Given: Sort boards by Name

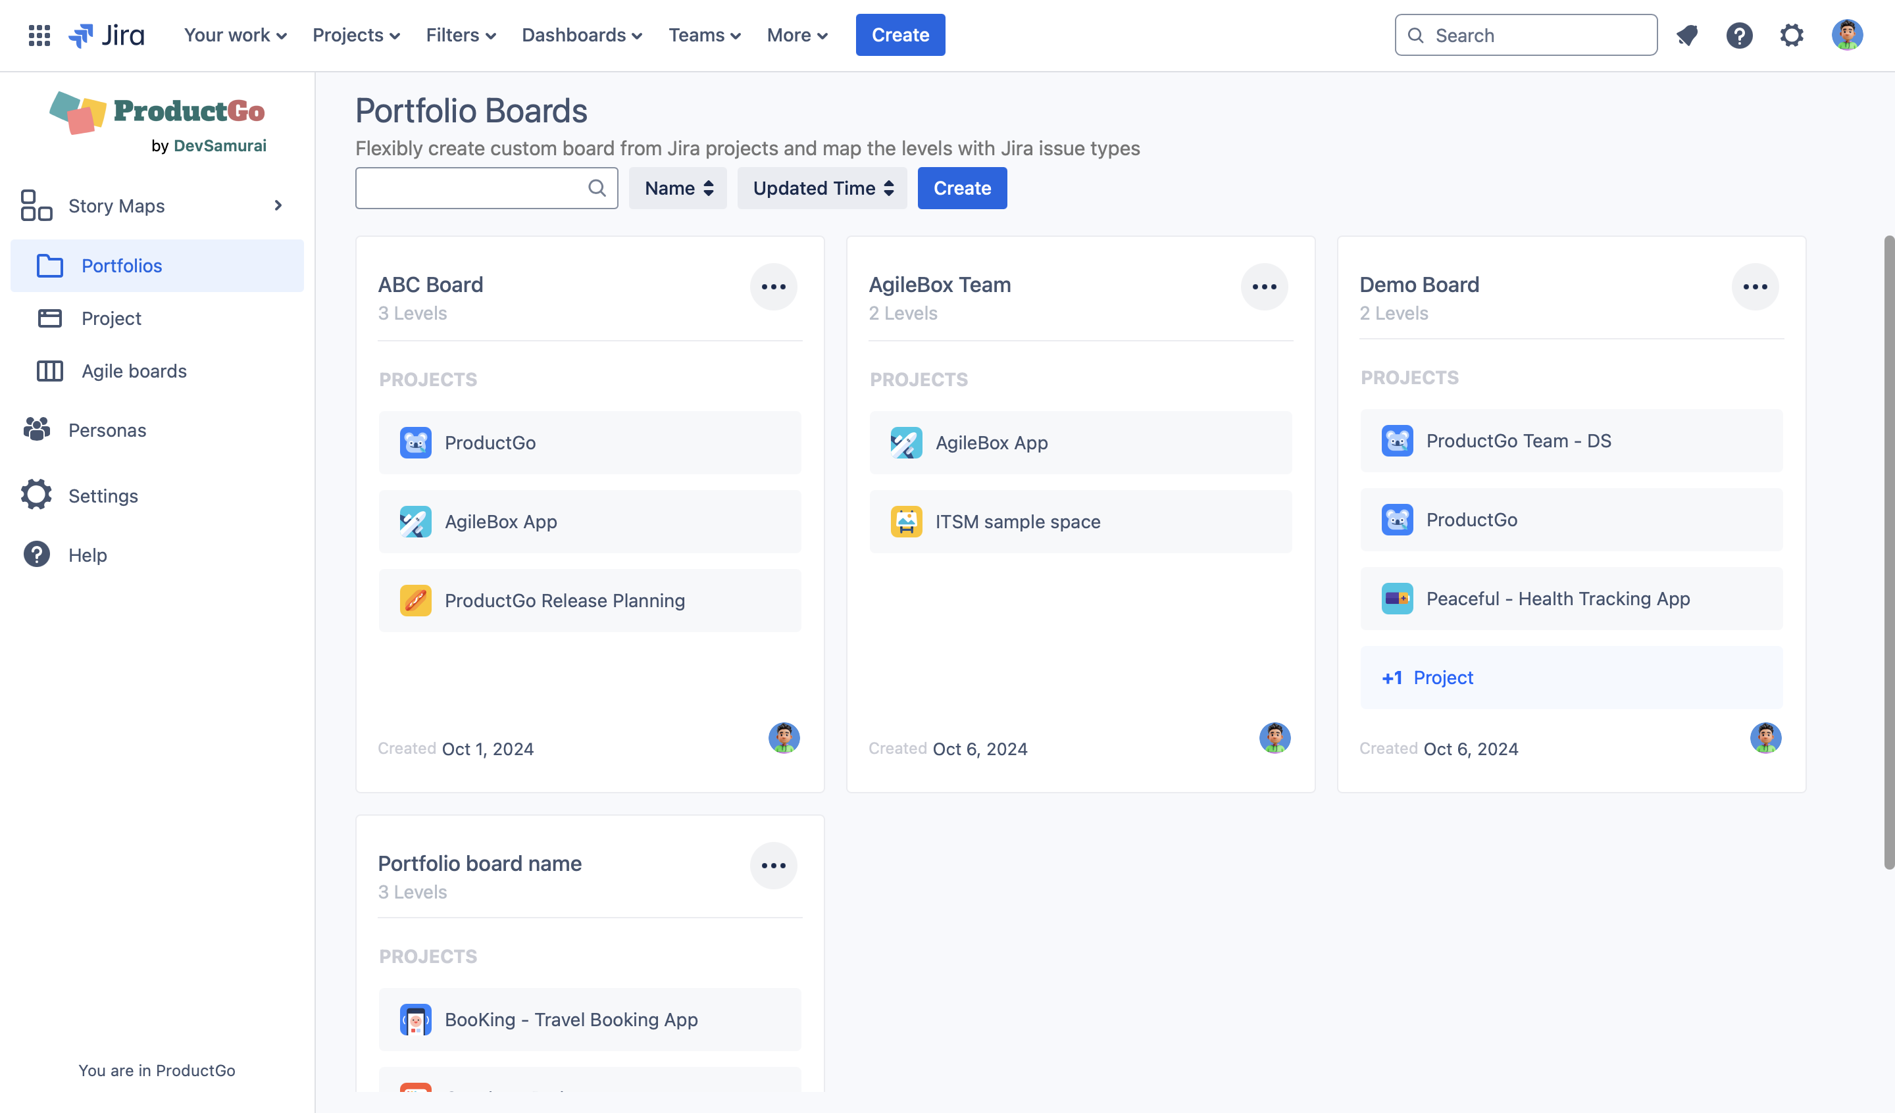Looking at the screenshot, I should coord(678,188).
